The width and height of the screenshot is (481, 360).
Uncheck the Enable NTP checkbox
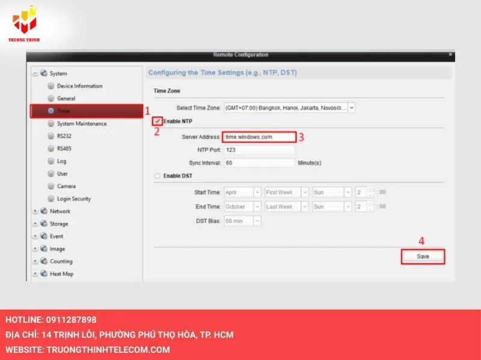click(x=158, y=121)
